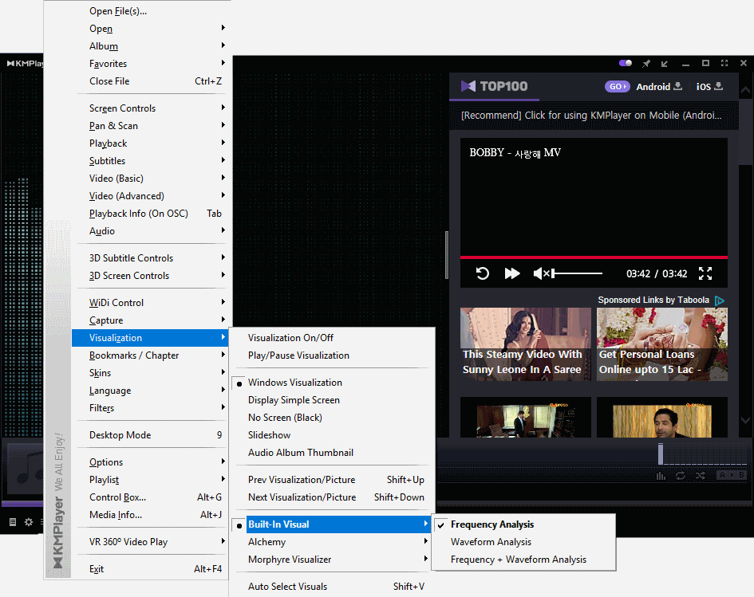Screen dimensions: 754x597
Task: Click the Android download icon
Action: click(677, 86)
